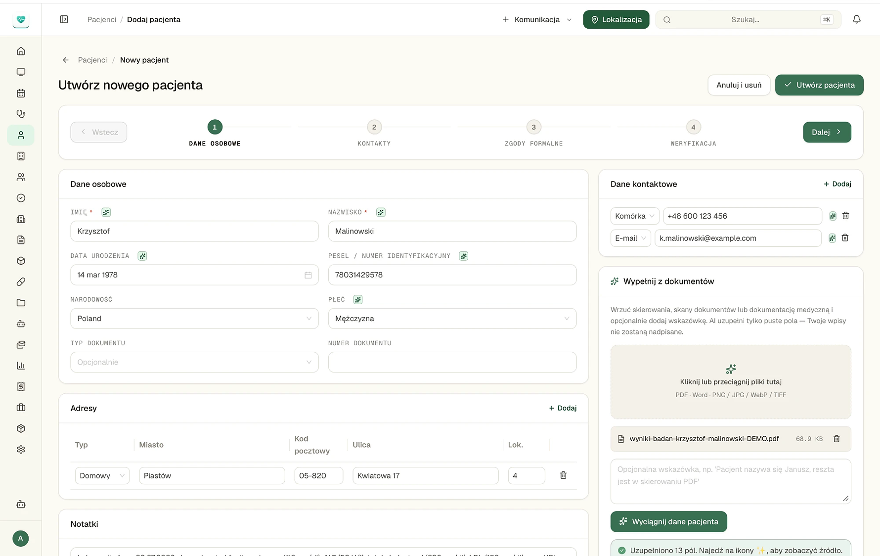Open the Pacjenci breadcrumb in the top bar

[102, 19]
